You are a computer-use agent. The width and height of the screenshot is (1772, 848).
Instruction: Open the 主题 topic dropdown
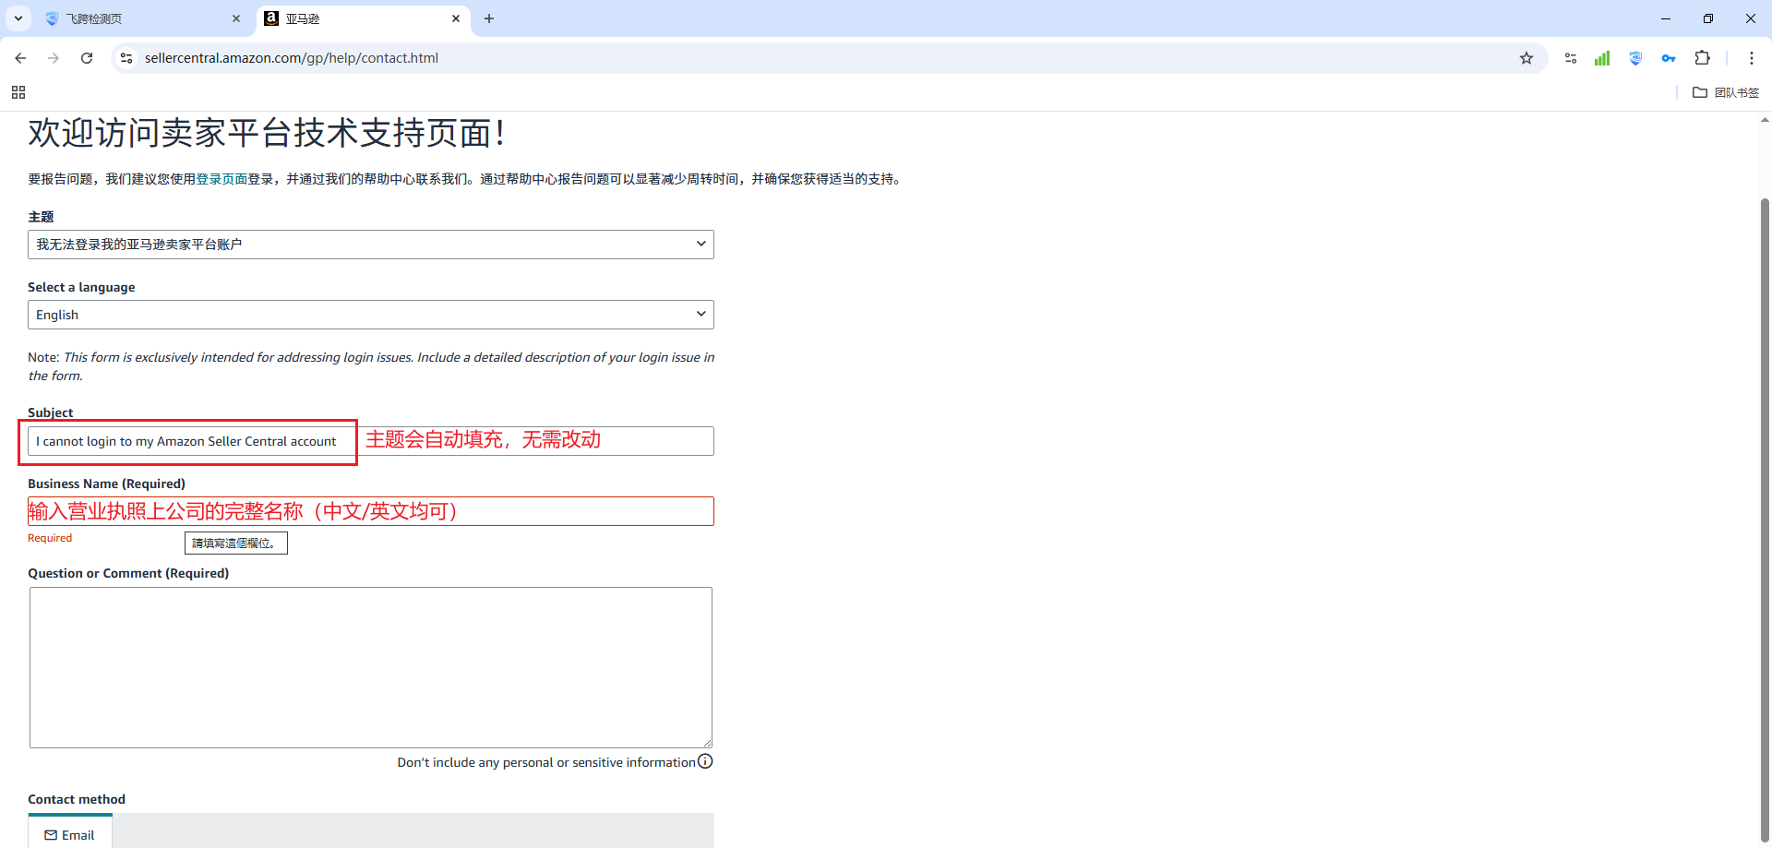(x=371, y=245)
